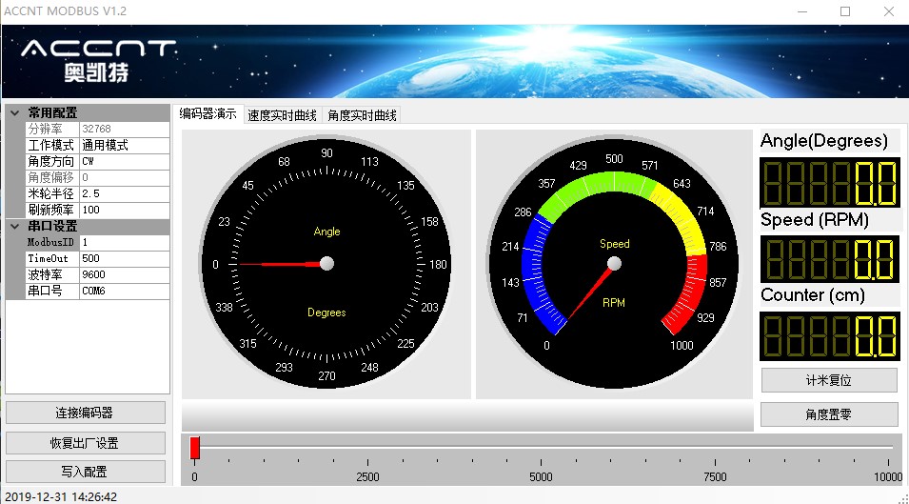The height and width of the screenshot is (504, 909).
Task: Select the 串口号 COM6 value
Action: (124, 291)
